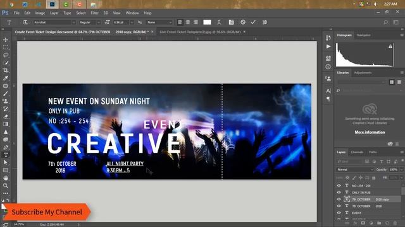Image resolution: width=405 pixels, height=227 pixels.
Task: Open the layer style fx menu
Action: 355,223
